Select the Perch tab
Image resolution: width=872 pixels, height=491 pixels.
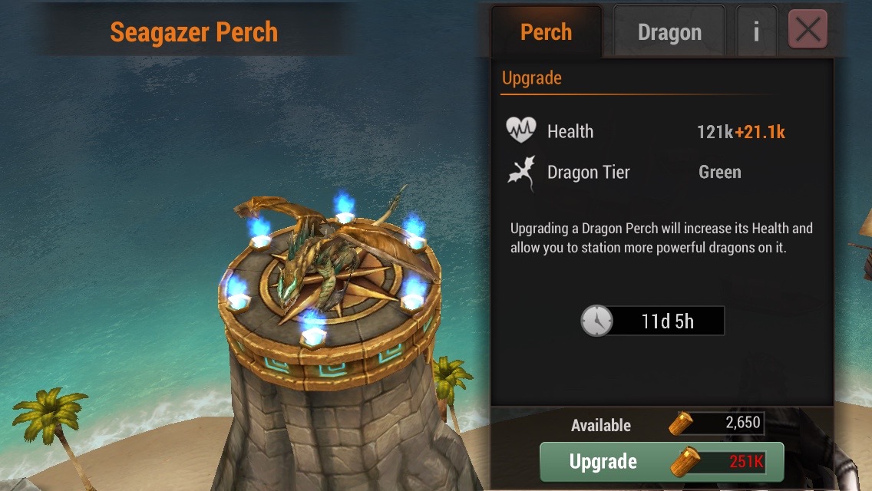[x=546, y=31]
